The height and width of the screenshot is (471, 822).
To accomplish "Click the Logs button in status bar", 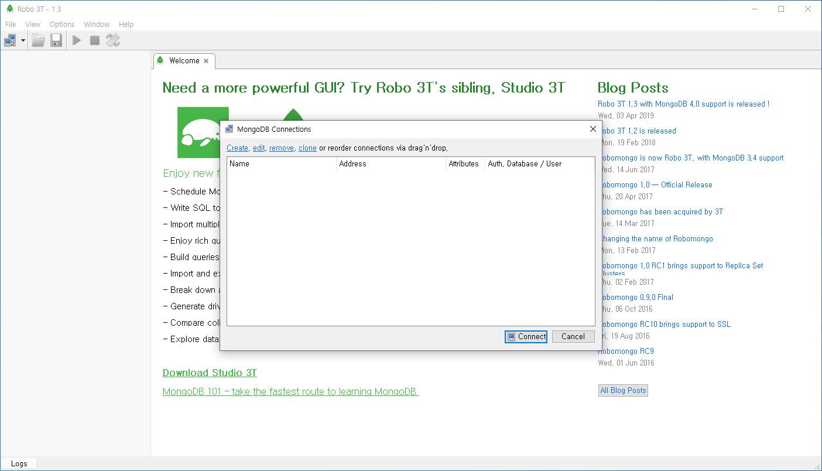I will [x=19, y=463].
